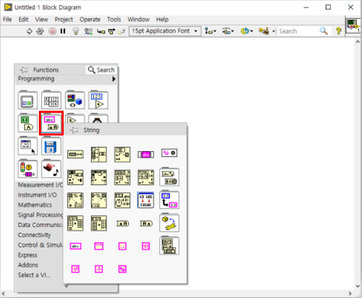Expand the Measurement I/O category
This screenshot has height=298, width=362.
[x=40, y=185]
